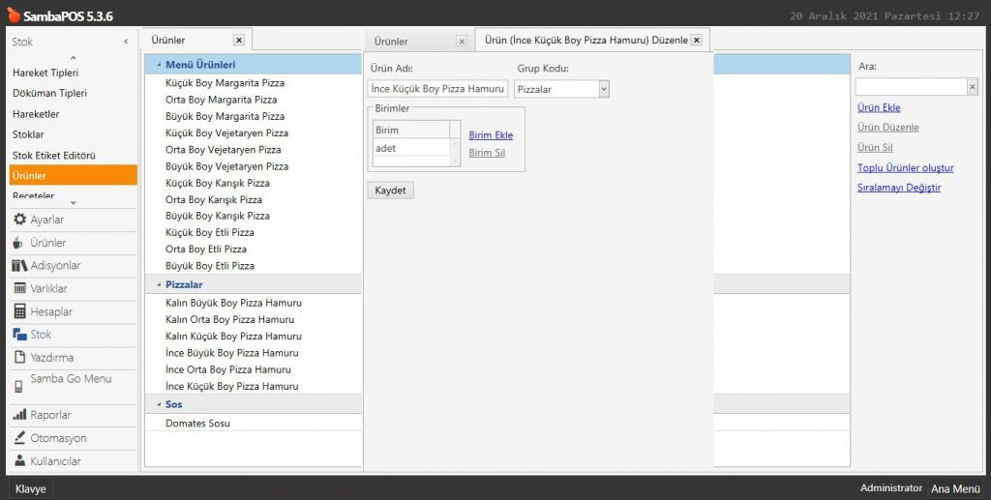Click the Ürün Ekle link
Image resolution: width=991 pixels, height=500 pixels.
pos(879,108)
